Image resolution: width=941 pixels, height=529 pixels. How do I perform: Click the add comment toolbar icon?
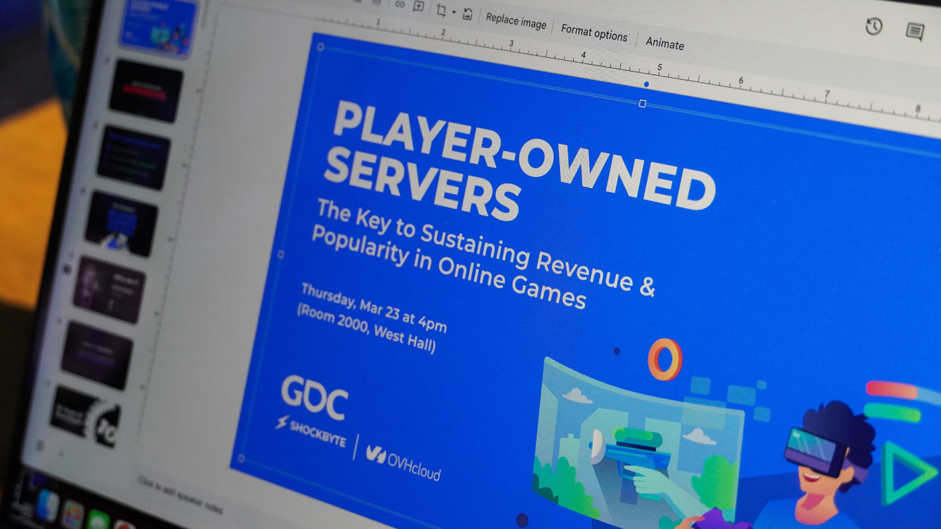pos(418,6)
